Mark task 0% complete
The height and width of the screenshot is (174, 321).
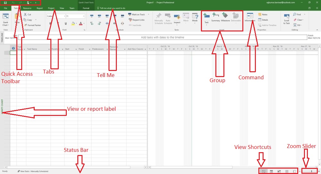pos(92,16)
